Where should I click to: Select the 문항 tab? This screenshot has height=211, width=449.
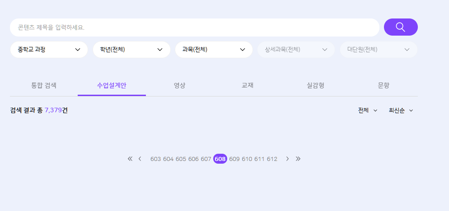click(x=384, y=85)
